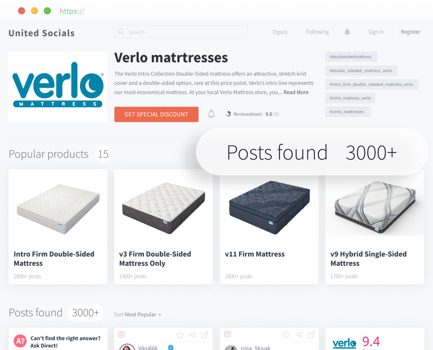
Task: Click inside the Search field
Action: click(x=181, y=32)
